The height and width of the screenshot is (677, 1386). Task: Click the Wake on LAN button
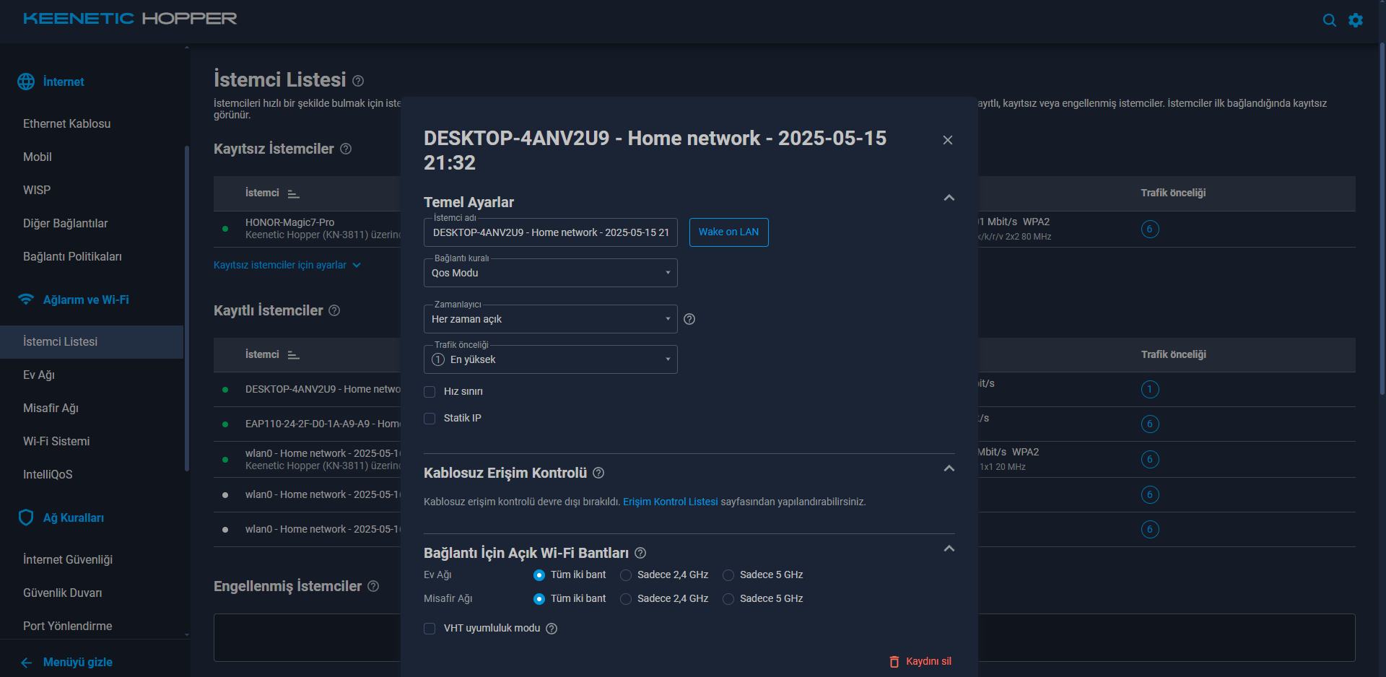[x=728, y=232]
